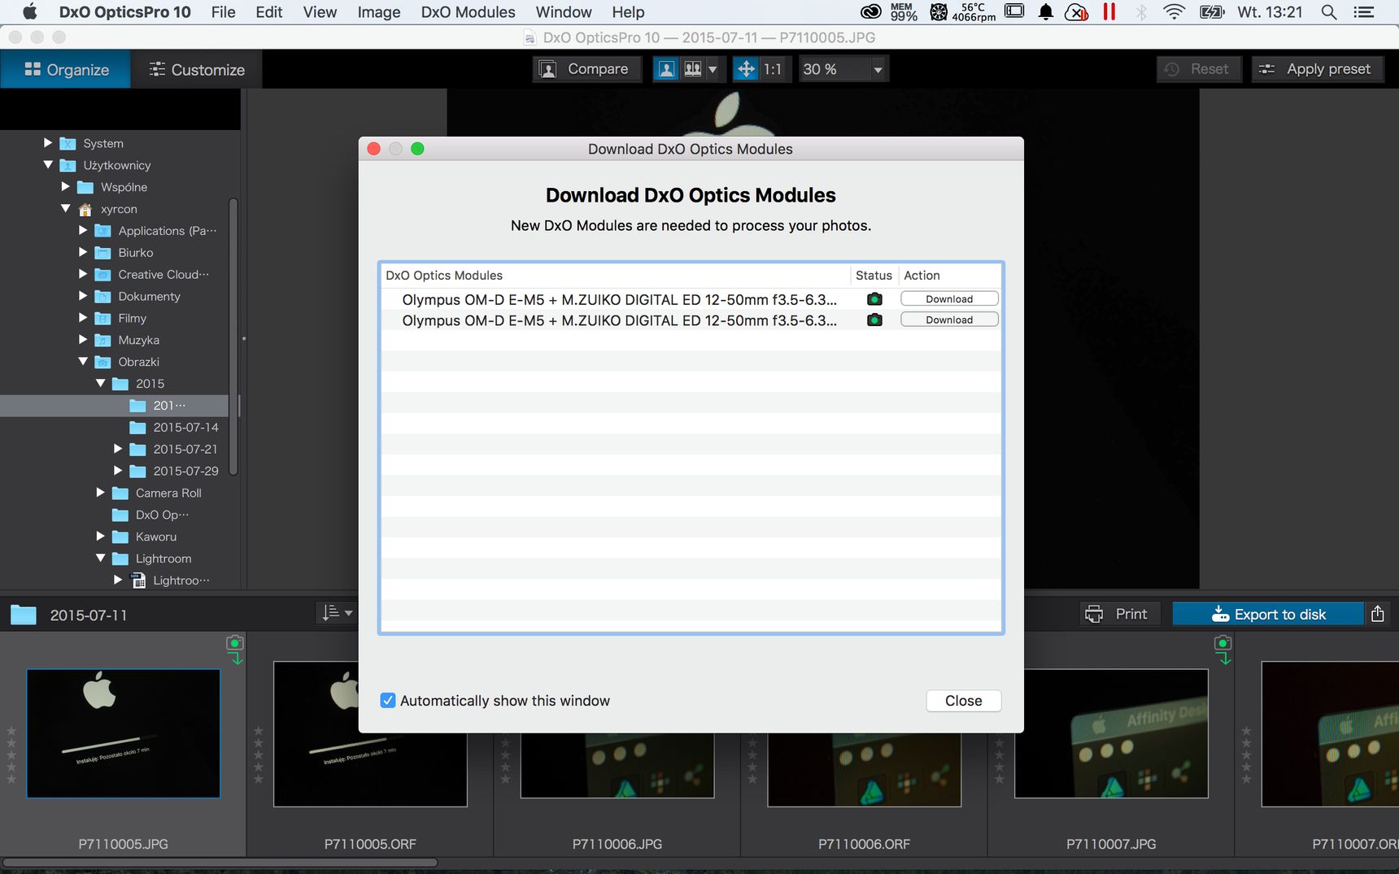
Task: Click the notification bell menu bar icon
Action: click(1046, 12)
